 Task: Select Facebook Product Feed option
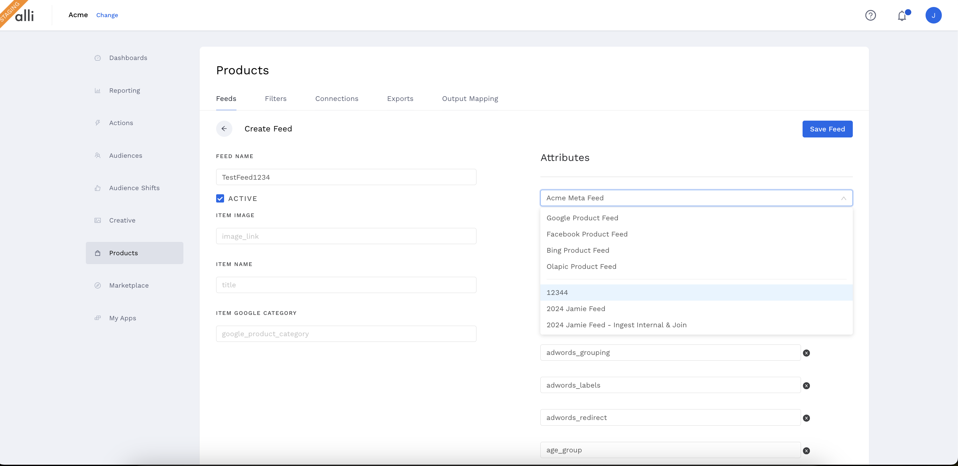696,234
